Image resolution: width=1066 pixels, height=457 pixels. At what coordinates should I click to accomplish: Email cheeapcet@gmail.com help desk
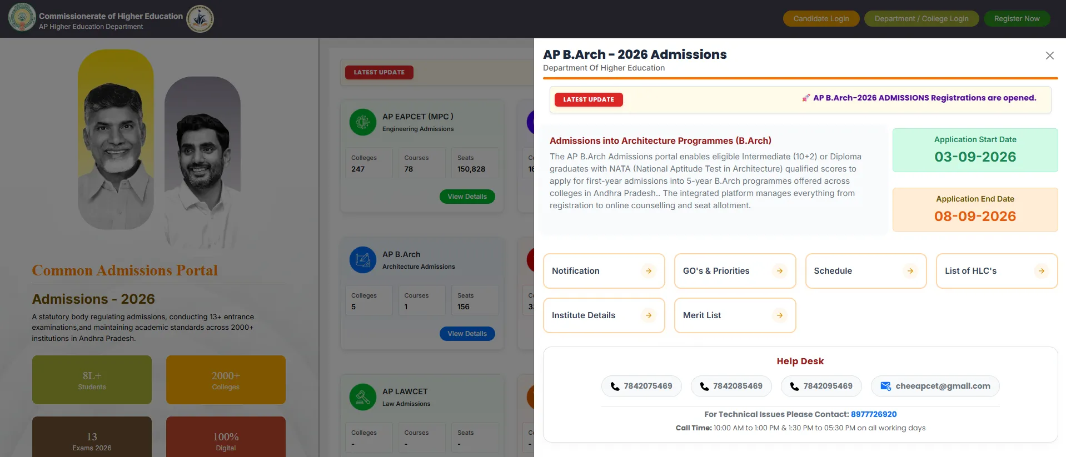pyautogui.click(x=935, y=386)
